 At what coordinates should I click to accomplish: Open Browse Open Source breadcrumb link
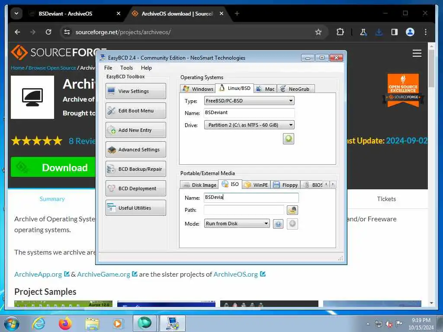(52, 68)
